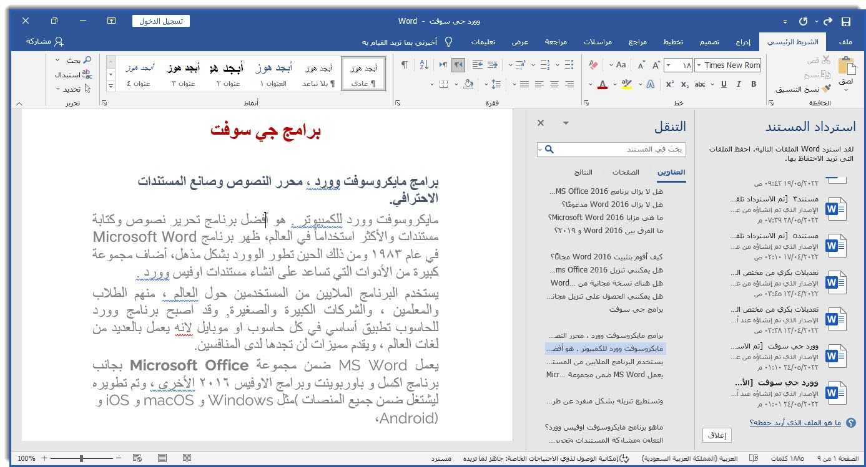This screenshot has width=866, height=467.
Task: Open the عرض (View) ribbon tab
Action: [520, 42]
